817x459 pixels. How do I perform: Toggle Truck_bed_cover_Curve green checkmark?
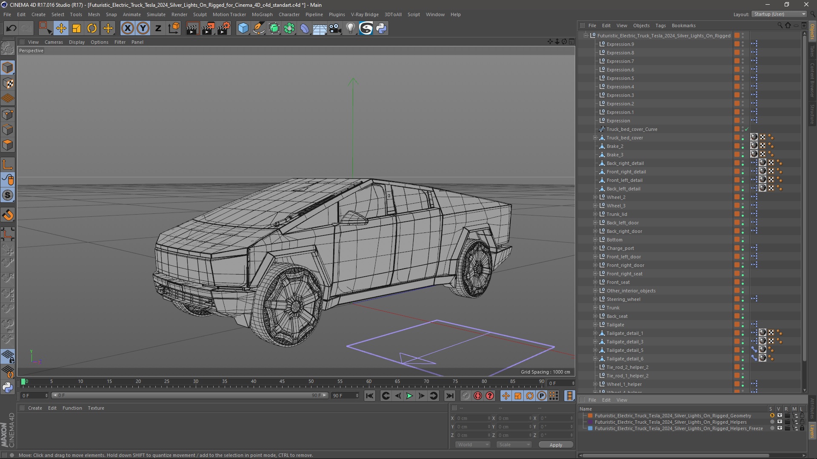click(747, 129)
